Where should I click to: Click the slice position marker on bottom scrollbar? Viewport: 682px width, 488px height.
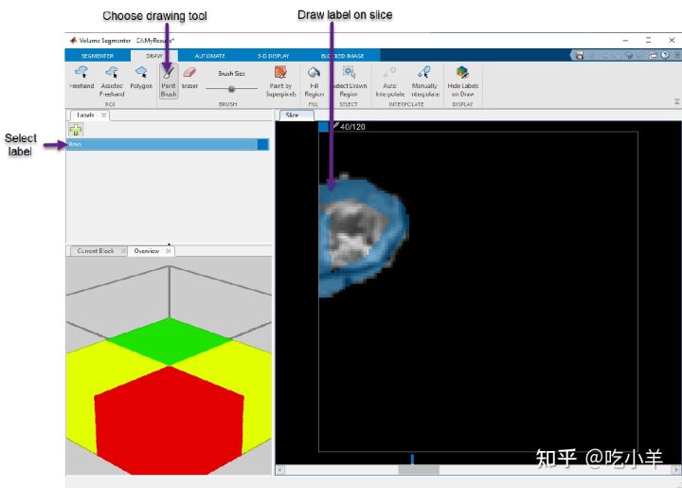[x=412, y=460]
